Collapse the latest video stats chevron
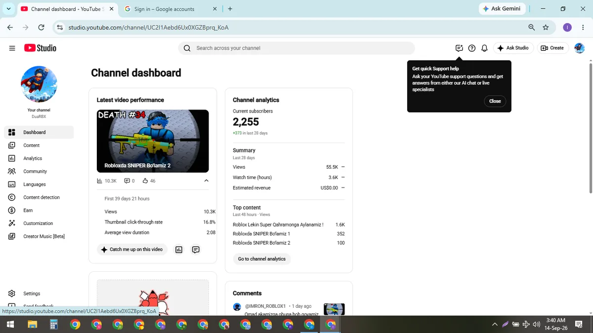 coord(207,181)
